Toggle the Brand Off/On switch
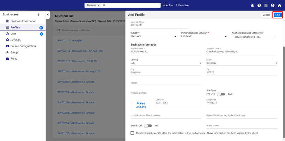 pyautogui.click(x=148, y=126)
